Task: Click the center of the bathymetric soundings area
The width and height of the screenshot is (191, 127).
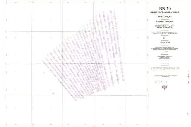Action: tap(87, 57)
